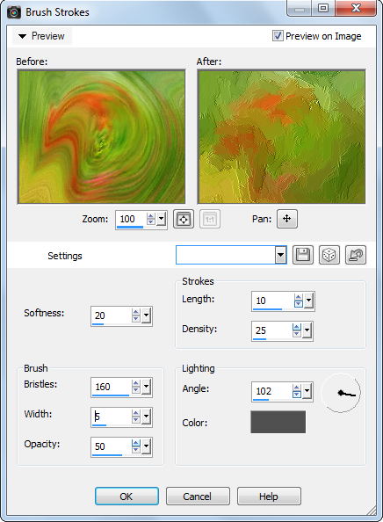Click OK to apply brush strokes
The image size is (383, 522).
[x=126, y=497]
